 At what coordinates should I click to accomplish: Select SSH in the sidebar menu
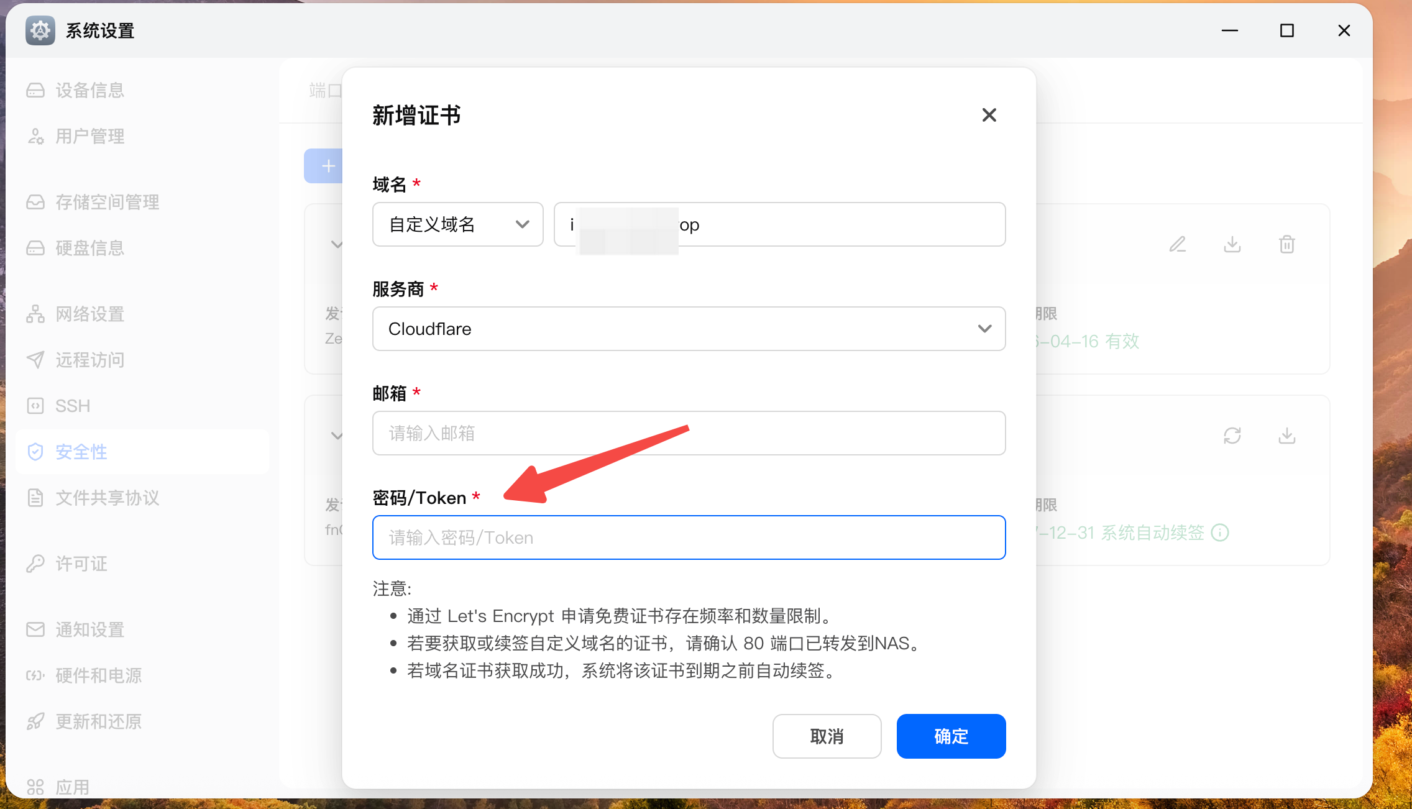click(x=72, y=406)
